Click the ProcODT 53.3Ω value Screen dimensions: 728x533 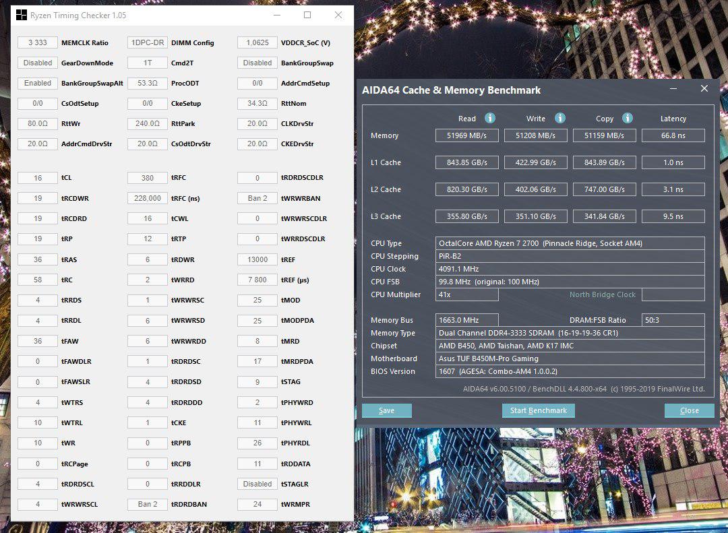(148, 83)
